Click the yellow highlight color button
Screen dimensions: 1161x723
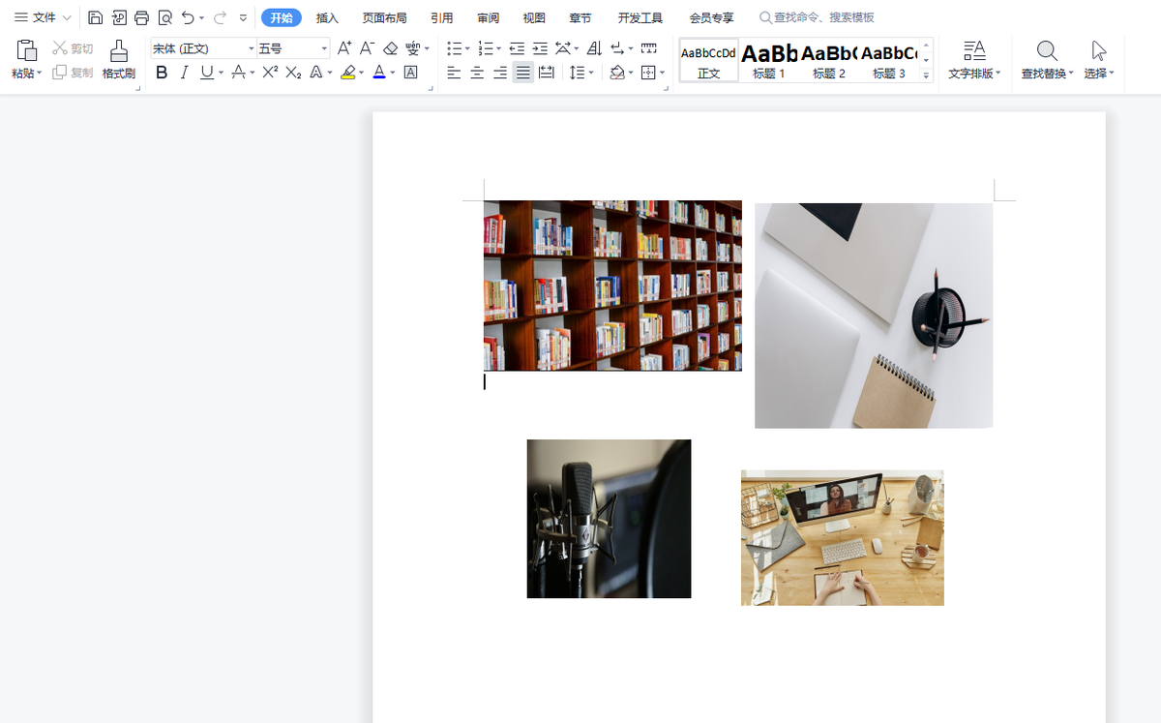click(x=348, y=73)
